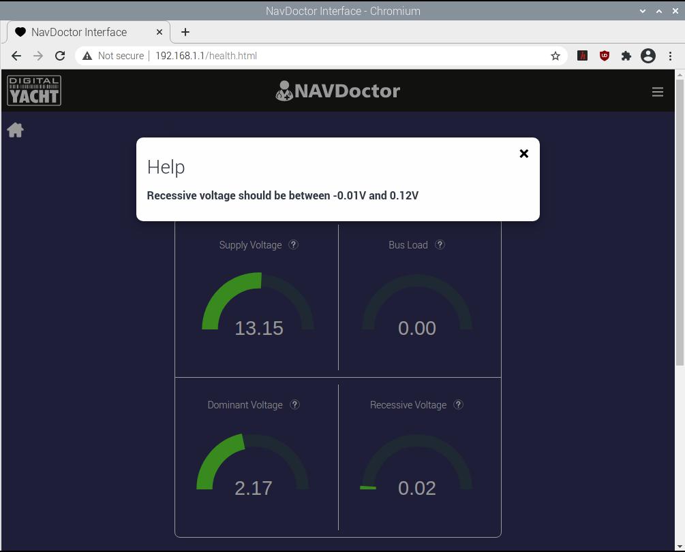Screen dimensions: 685x552
Task: Open a new browser tab
Action: pos(185,32)
